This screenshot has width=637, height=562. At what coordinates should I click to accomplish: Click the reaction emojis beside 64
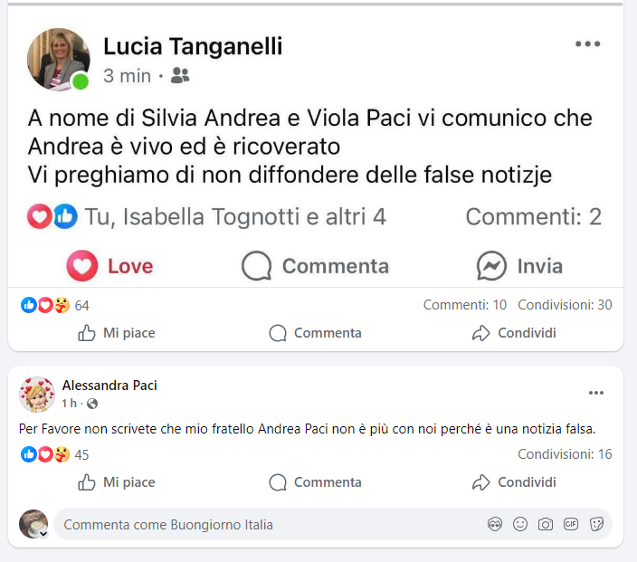pyautogui.click(x=45, y=305)
